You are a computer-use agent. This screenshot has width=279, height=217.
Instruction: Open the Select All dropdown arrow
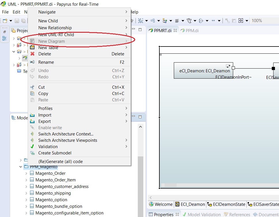coord(146,21)
